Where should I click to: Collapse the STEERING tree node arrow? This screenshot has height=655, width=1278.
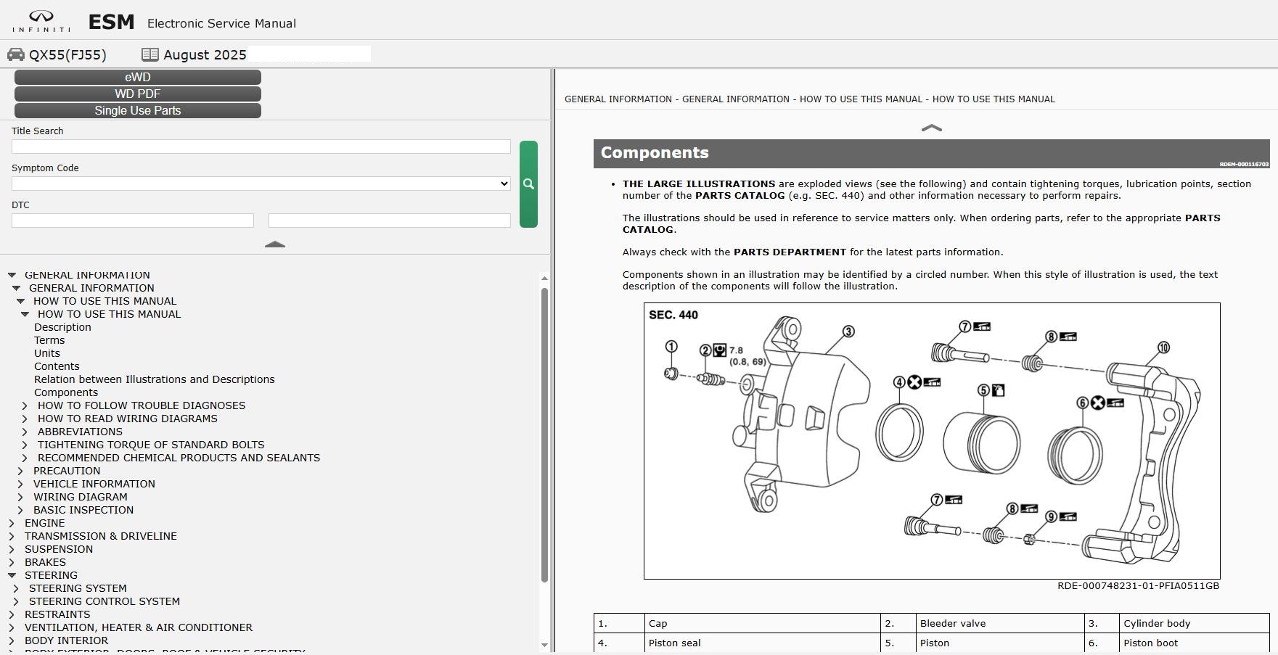click(12, 575)
